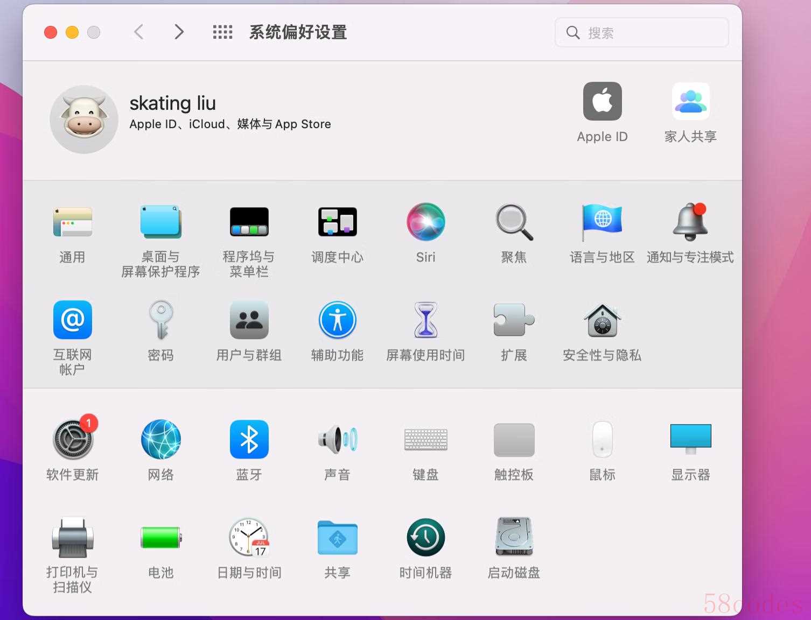811x620 pixels.
Task: Open 启动磁盘 (Startup Disk)
Action: click(x=514, y=537)
